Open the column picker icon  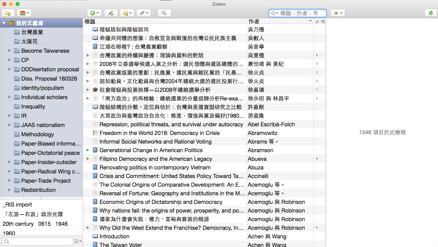point(323,21)
